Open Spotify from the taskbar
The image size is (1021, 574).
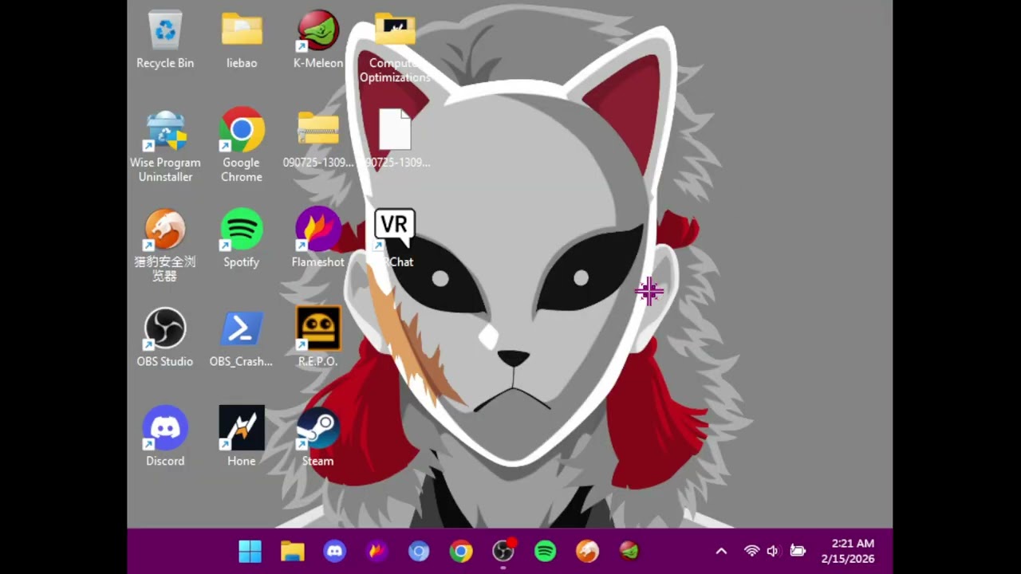tap(546, 551)
